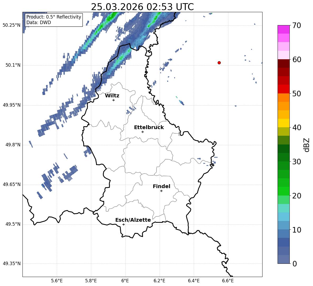The height and width of the screenshot is (286, 313).
Task: Click the 49.8°N latitude label
Action: (x=13, y=145)
